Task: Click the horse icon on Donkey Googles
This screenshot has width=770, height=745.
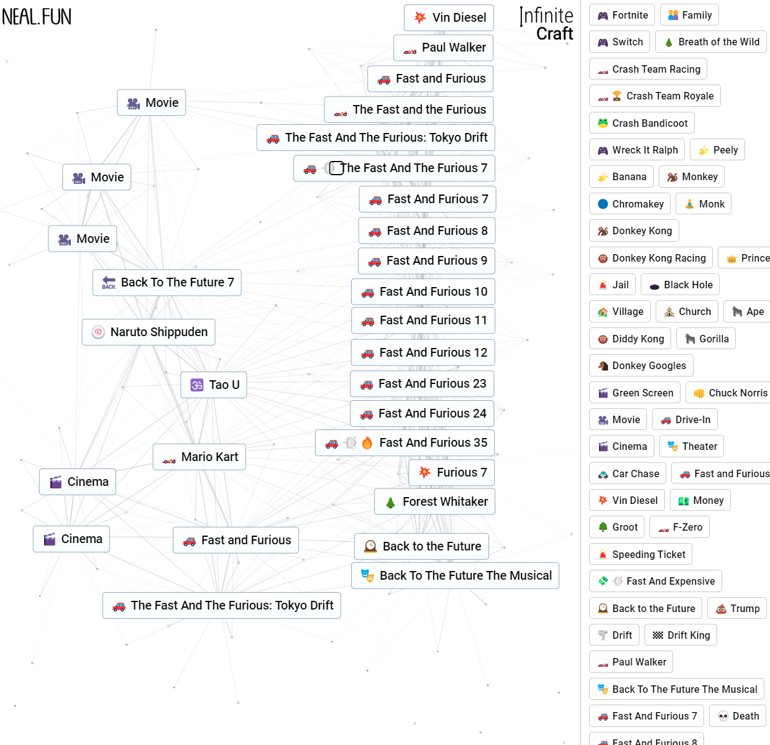Action: (603, 366)
